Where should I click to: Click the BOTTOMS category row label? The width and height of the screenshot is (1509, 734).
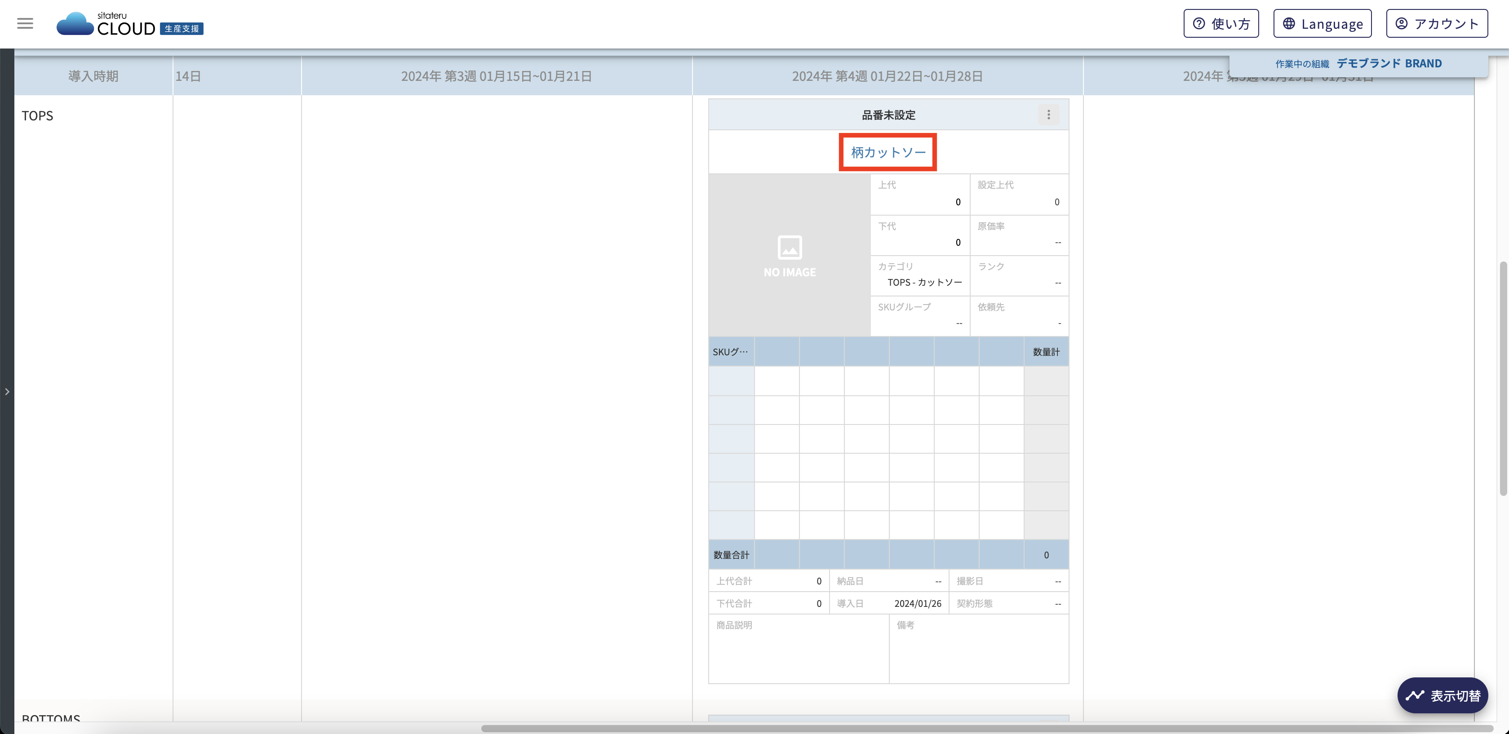[x=50, y=718]
